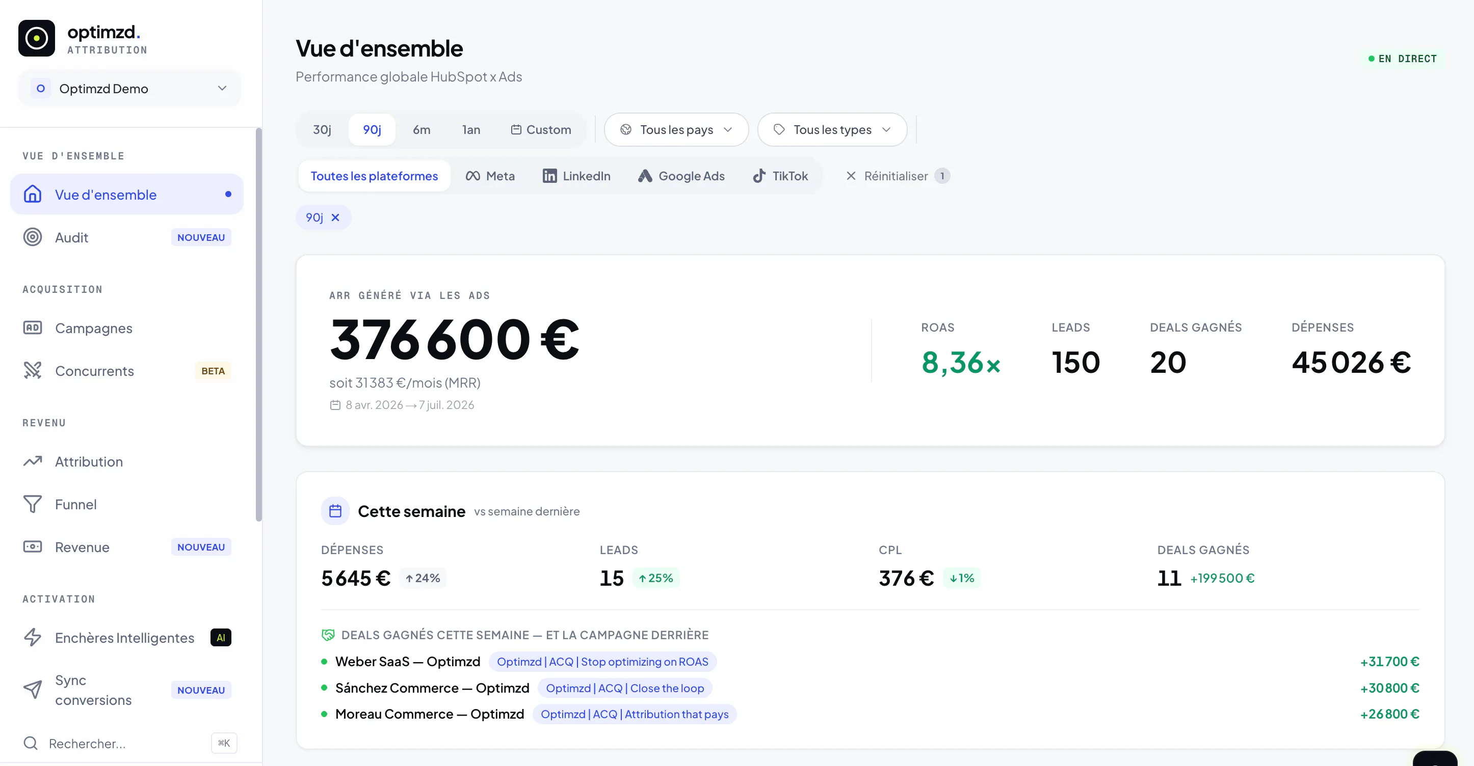Select the 1an period

[471, 130]
